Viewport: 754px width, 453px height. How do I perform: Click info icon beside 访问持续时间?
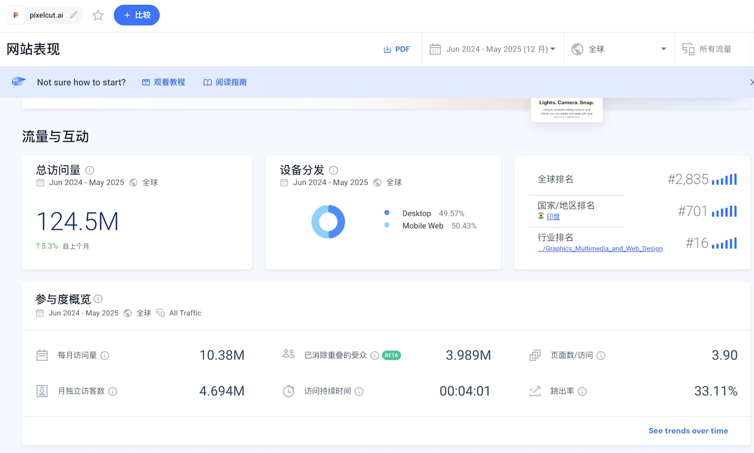tap(359, 391)
